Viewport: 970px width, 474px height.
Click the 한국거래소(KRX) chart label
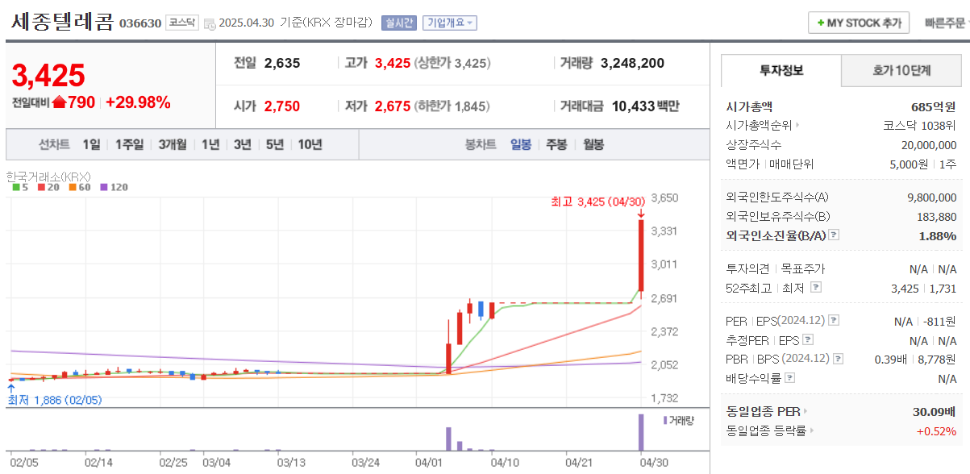pos(48,176)
